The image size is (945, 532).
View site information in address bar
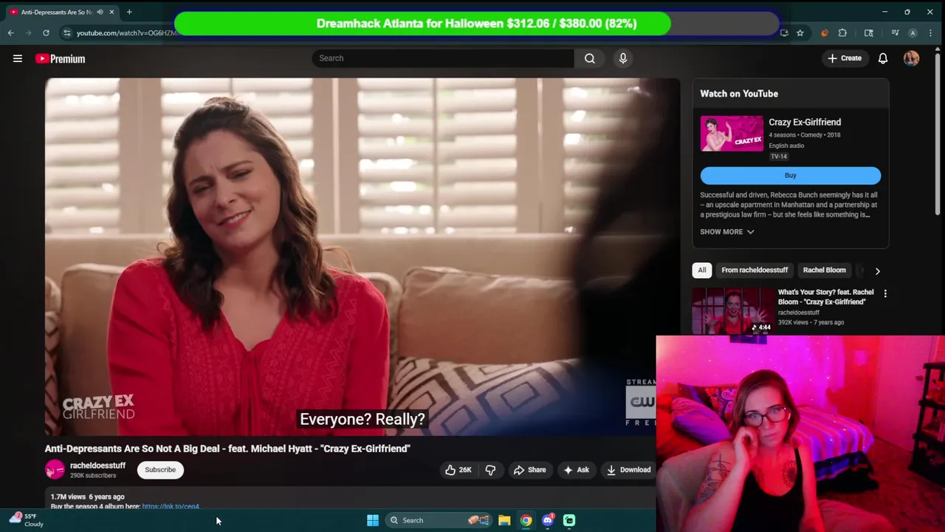[66, 33]
